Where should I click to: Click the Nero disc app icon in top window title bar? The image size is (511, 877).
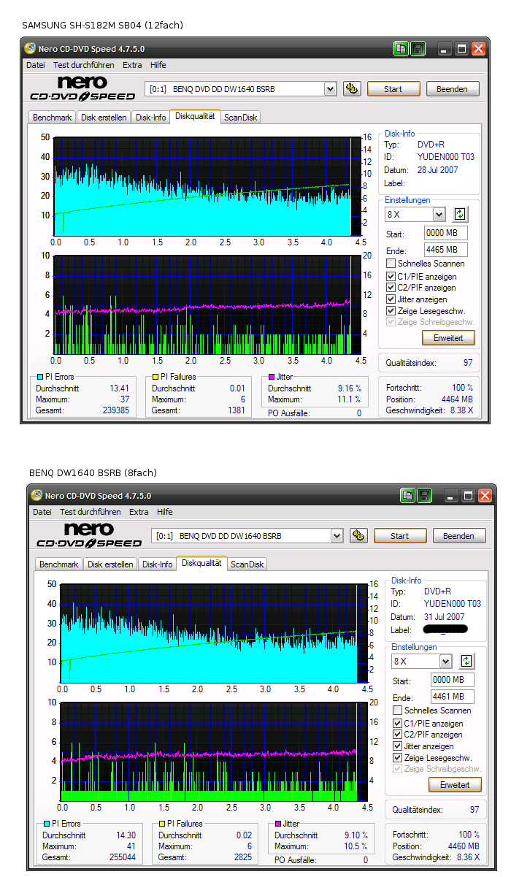30,49
